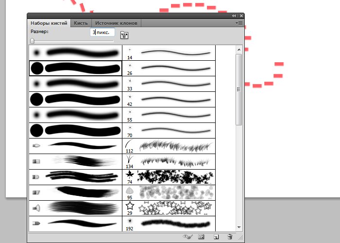Click the Размер size slider handle
The image size is (340, 243).
pos(33,41)
